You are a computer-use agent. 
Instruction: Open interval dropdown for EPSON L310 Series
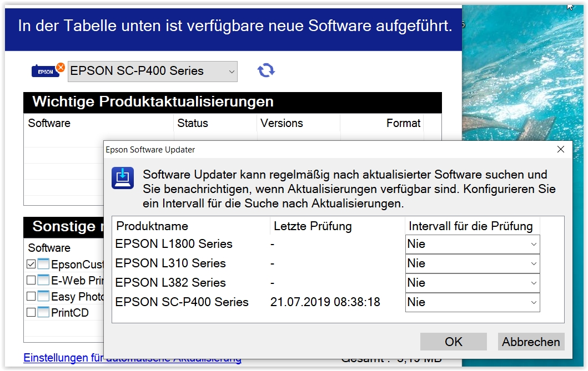(x=473, y=263)
